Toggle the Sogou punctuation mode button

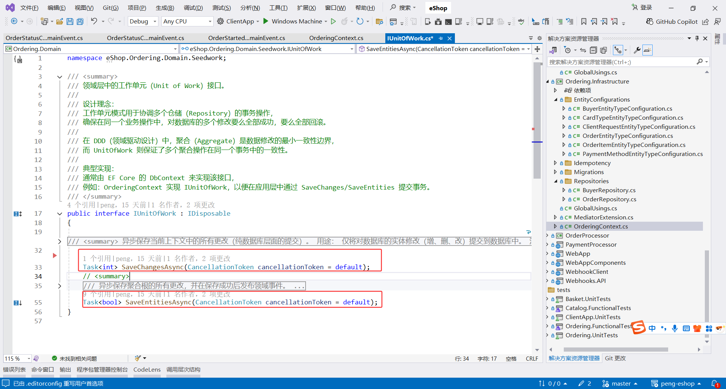(664, 328)
